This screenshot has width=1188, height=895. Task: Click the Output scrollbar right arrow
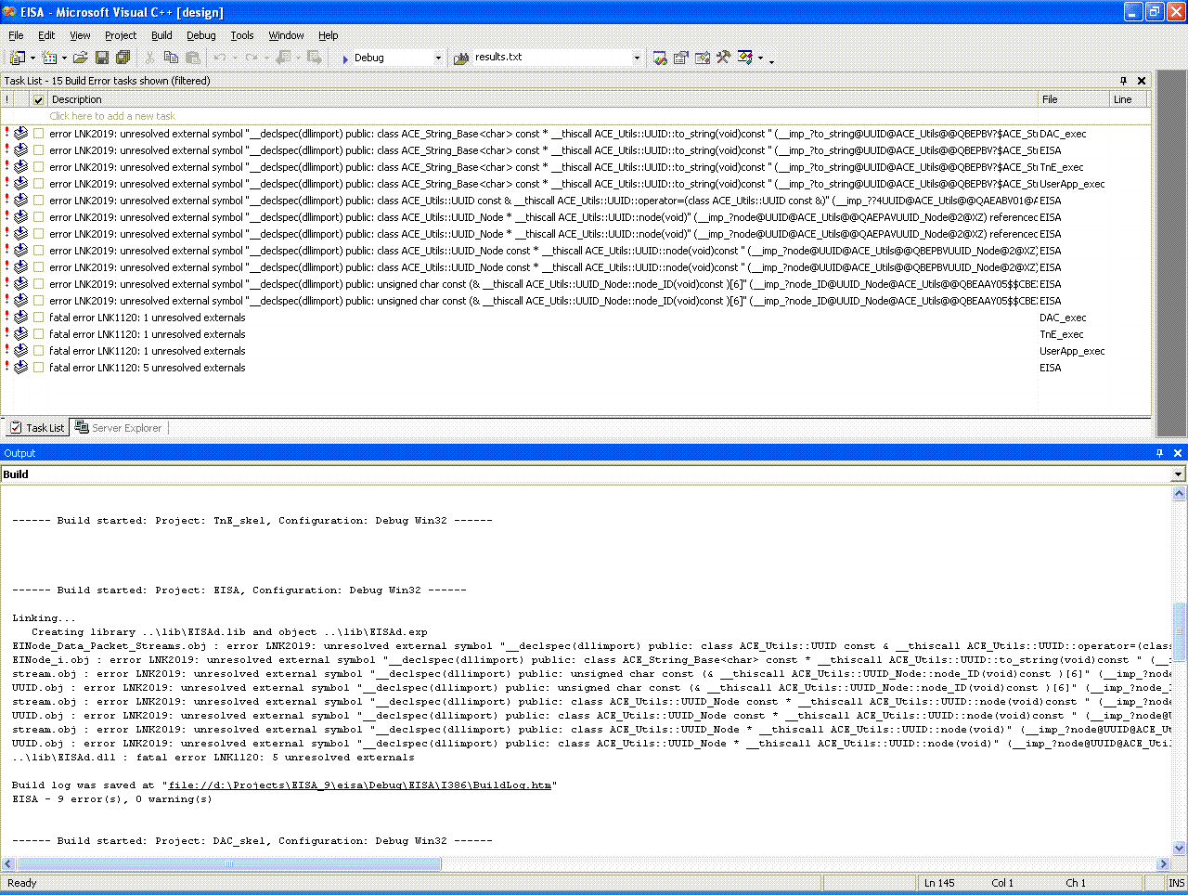pos(1164,863)
